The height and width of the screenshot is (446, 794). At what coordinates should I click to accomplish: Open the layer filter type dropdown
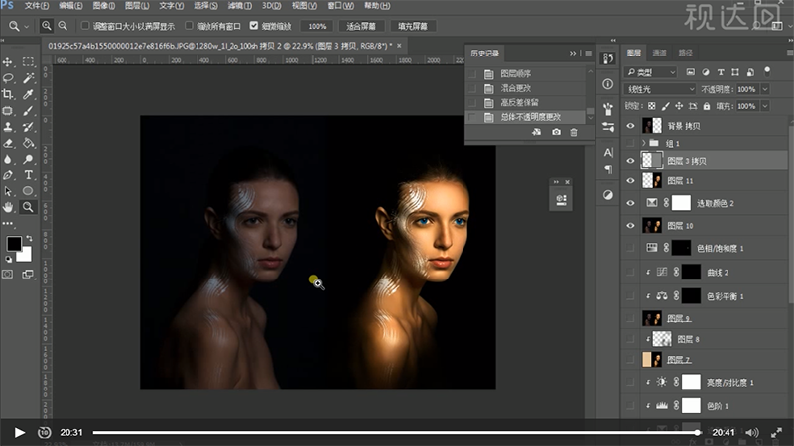click(x=650, y=72)
